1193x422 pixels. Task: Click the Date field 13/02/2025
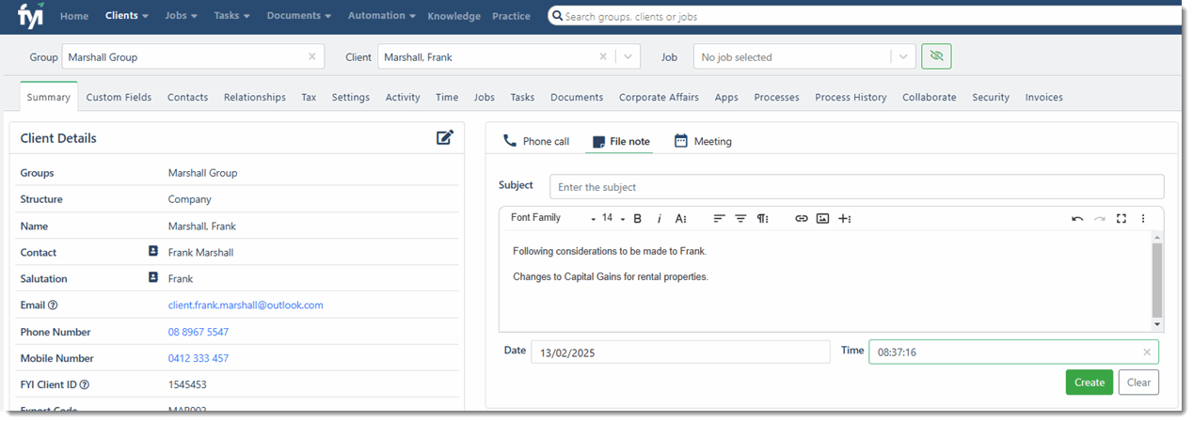click(x=680, y=352)
